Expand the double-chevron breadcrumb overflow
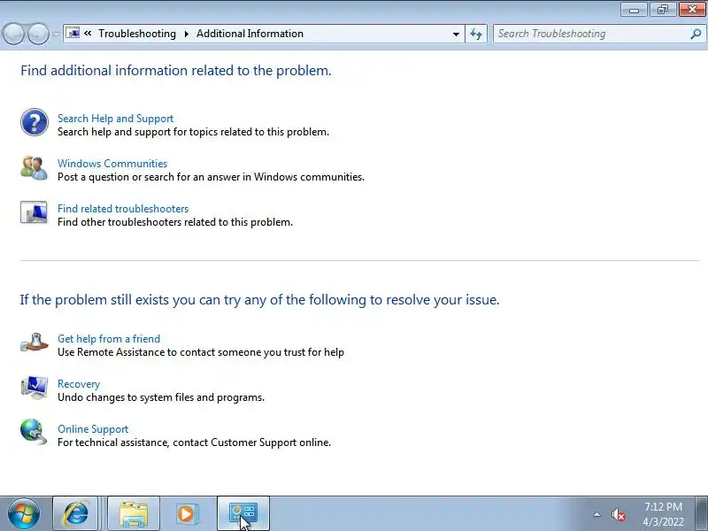 88,34
